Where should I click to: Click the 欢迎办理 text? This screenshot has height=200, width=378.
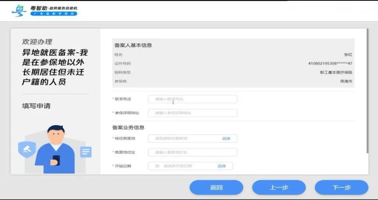[37, 42]
